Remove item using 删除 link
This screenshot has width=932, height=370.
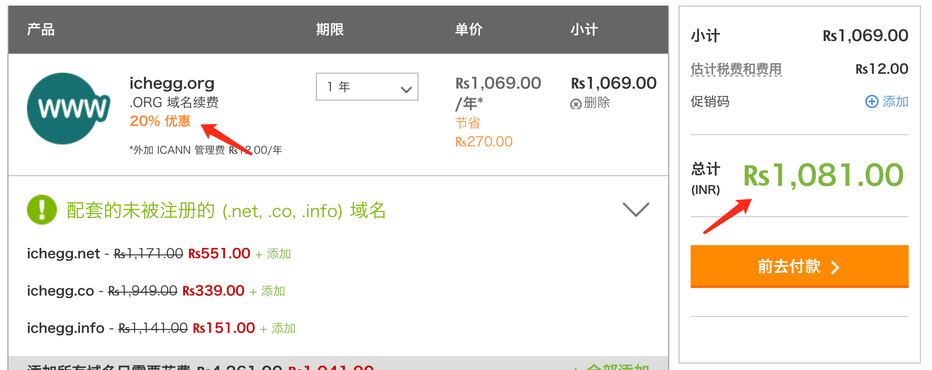pyautogui.click(x=597, y=103)
